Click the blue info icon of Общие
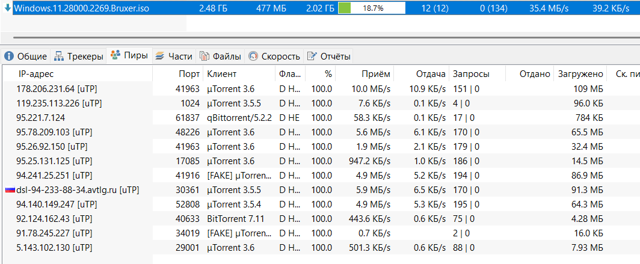The height and width of the screenshot is (264, 640). point(10,57)
